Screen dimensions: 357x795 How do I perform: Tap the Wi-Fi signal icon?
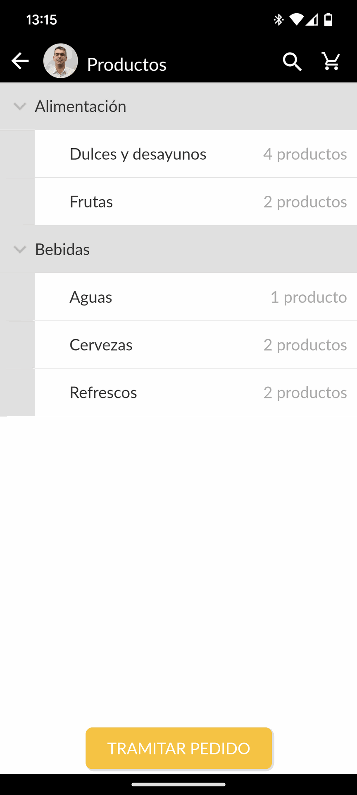tap(296, 19)
